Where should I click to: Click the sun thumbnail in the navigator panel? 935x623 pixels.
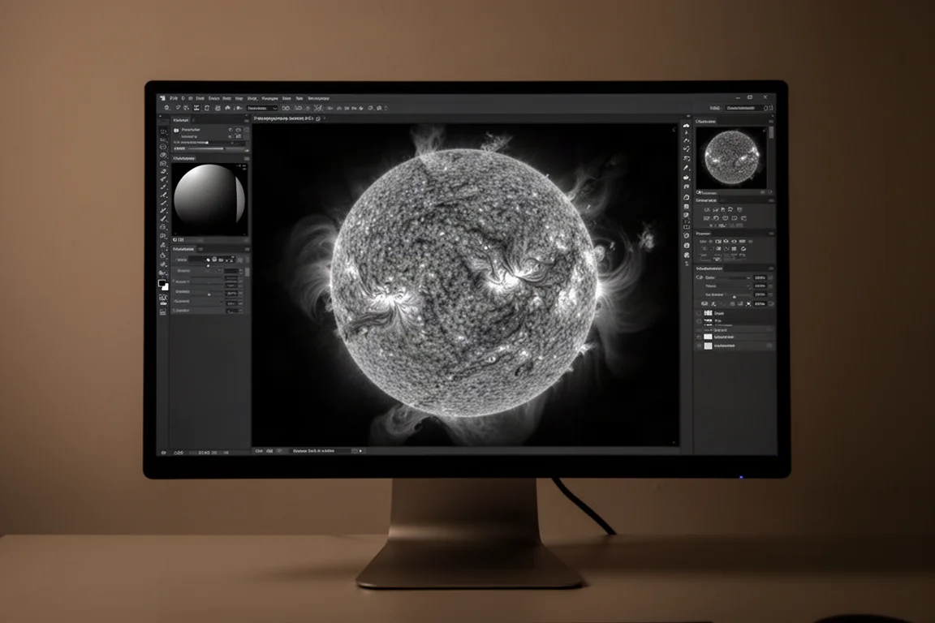[731, 158]
